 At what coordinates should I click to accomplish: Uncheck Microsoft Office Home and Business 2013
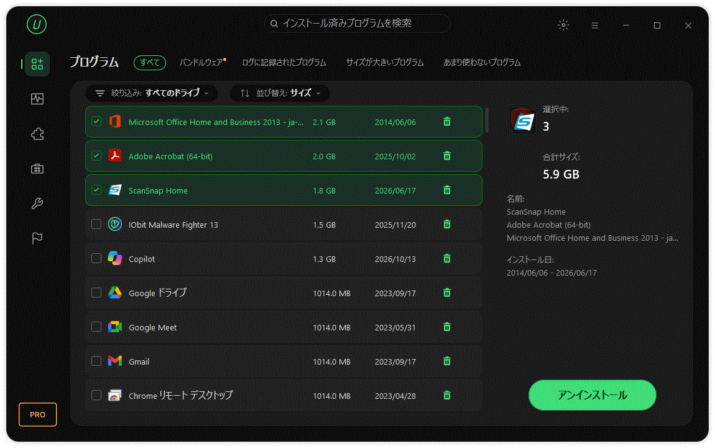96,121
